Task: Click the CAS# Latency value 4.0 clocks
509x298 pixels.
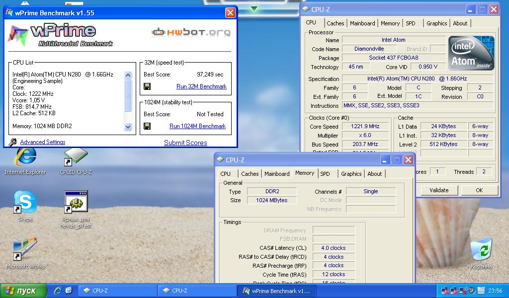Action: click(334, 248)
